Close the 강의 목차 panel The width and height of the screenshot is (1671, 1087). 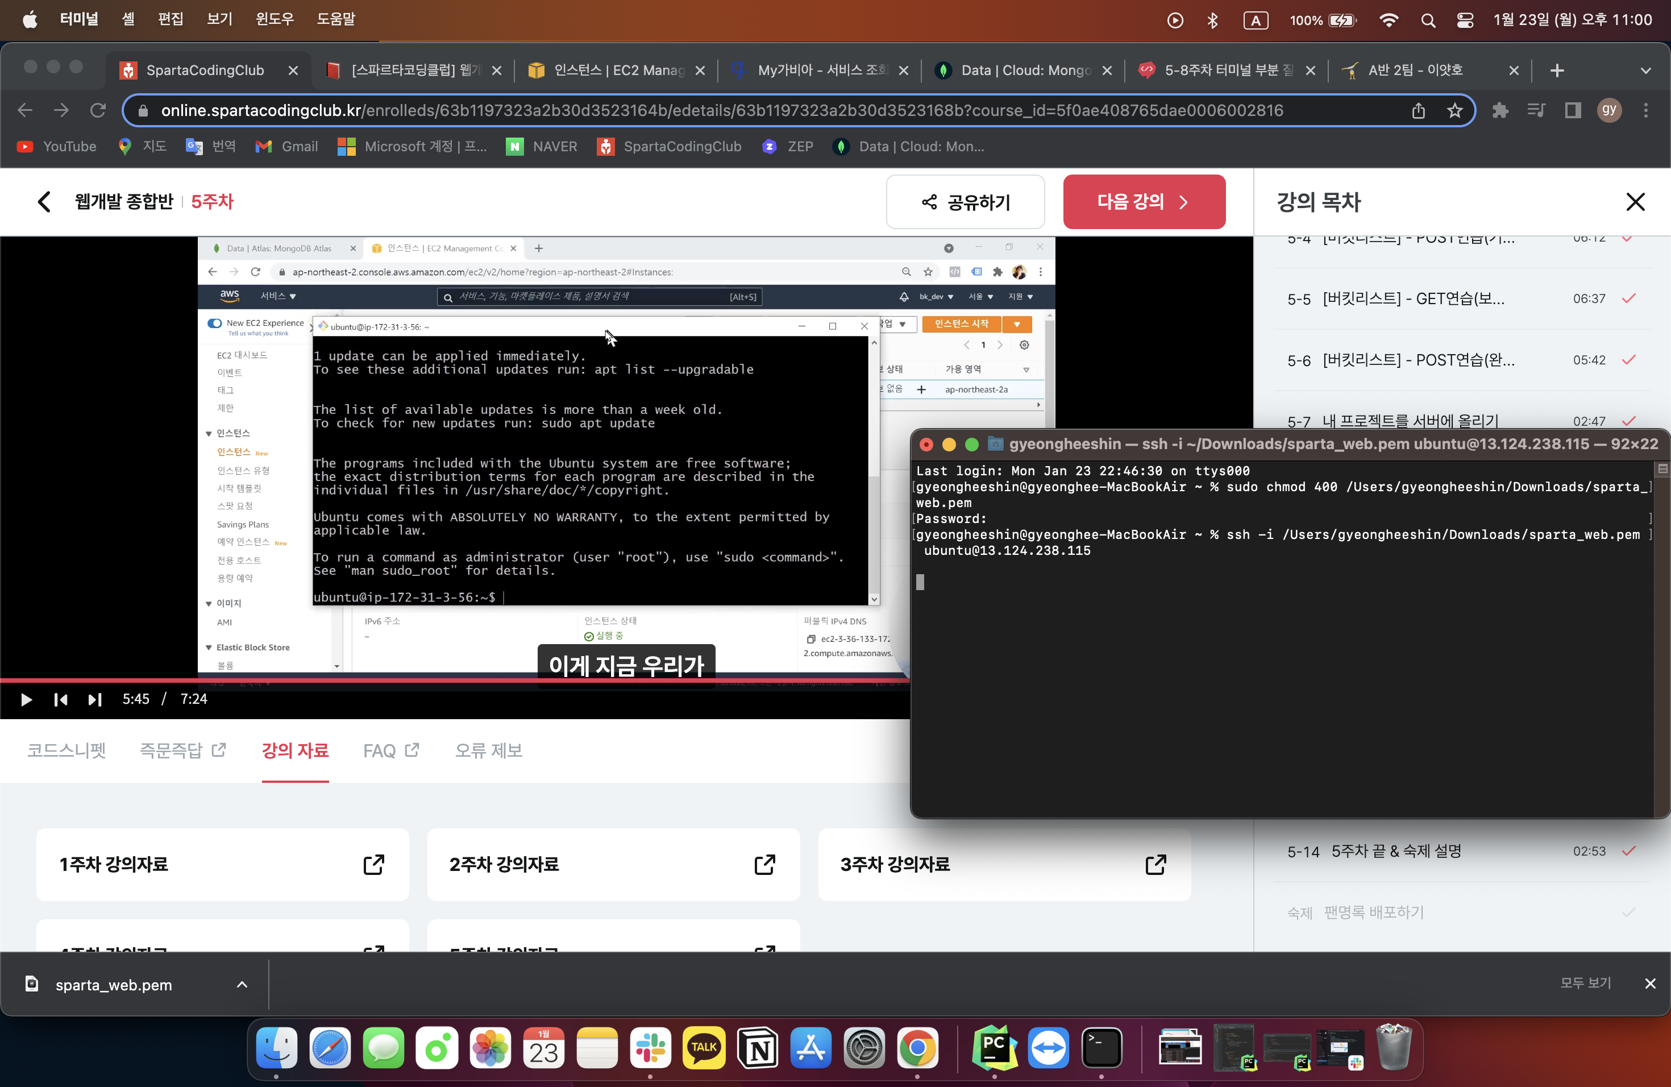click(1635, 202)
